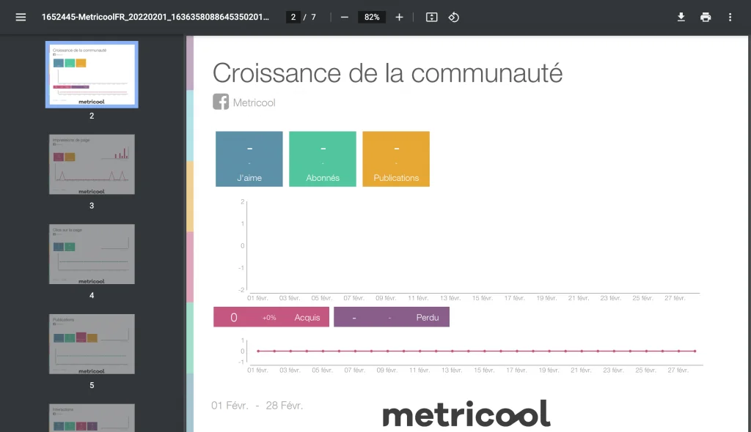The image size is (751, 432).
Task: Click the pink Acquis summary box
Action: (271, 317)
